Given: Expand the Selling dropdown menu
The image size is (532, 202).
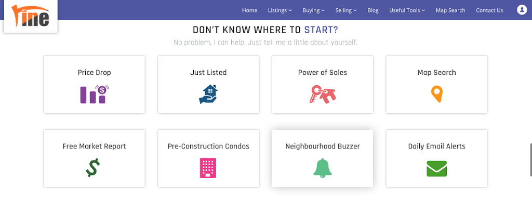Looking at the screenshot, I should pyautogui.click(x=346, y=10).
